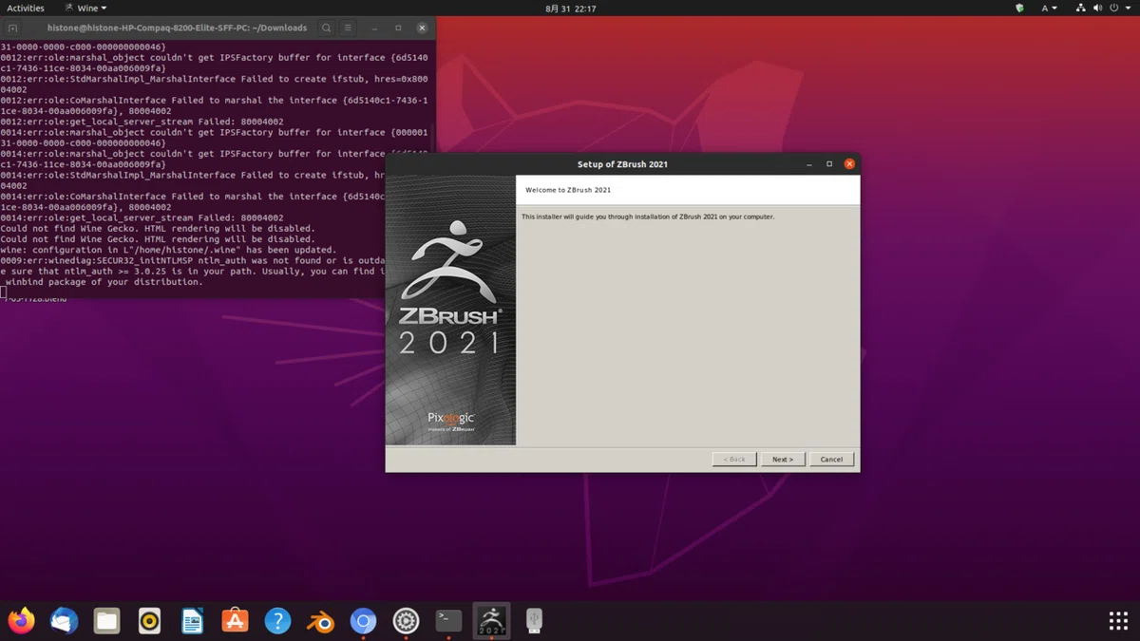The width and height of the screenshot is (1140, 641).
Task: Click the installer guide description text
Action: [648, 217]
